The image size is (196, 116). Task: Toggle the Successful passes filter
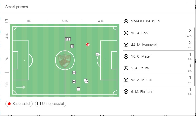point(19,104)
